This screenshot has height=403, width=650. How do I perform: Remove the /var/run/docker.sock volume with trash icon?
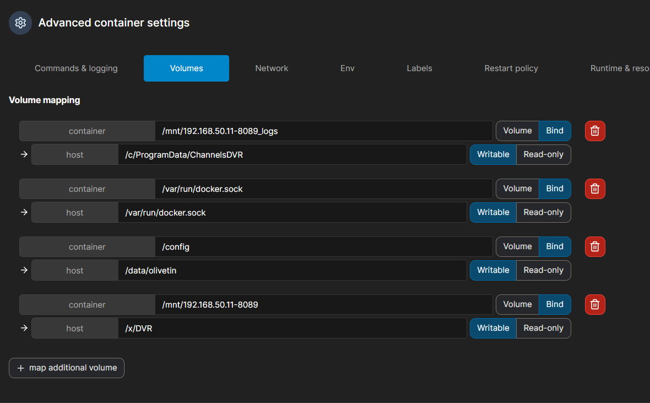point(595,189)
